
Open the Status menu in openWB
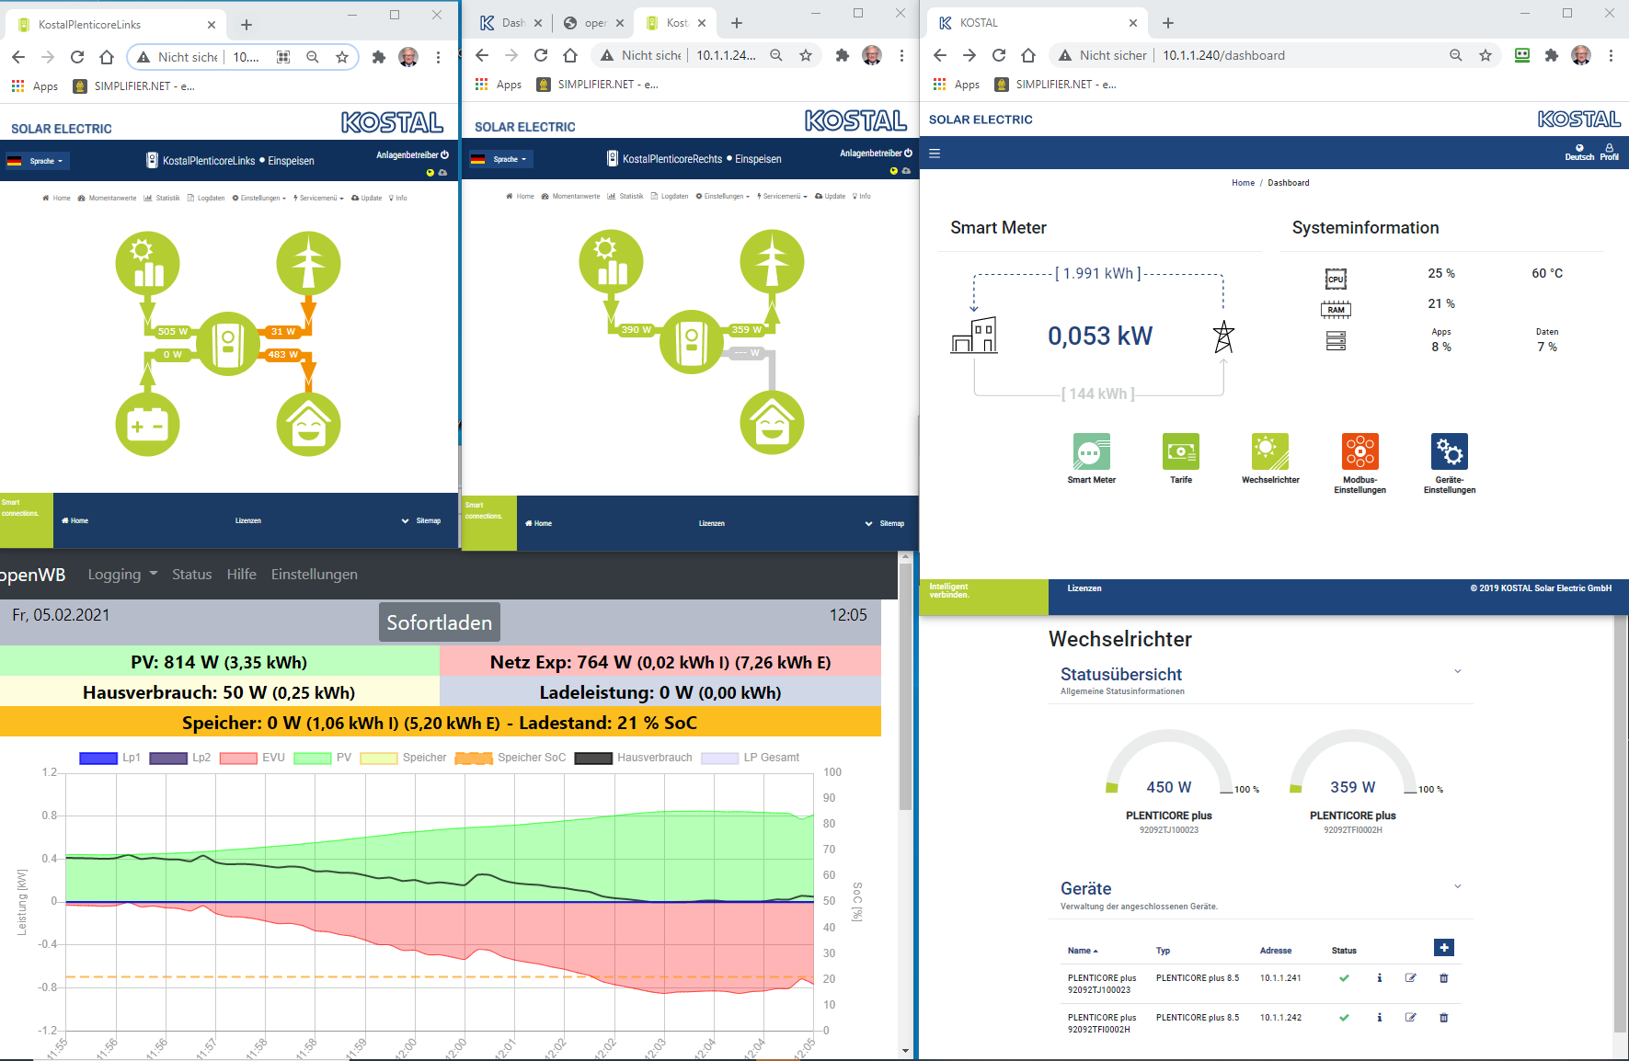[191, 575]
